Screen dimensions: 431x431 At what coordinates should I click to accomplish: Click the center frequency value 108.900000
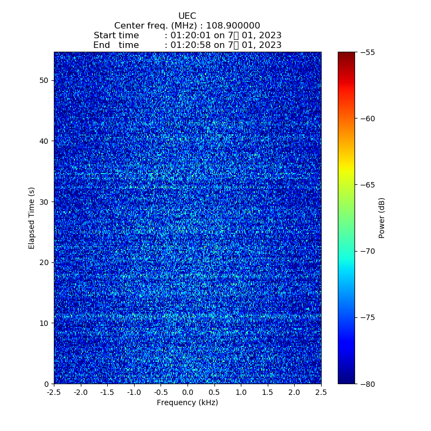(x=233, y=26)
